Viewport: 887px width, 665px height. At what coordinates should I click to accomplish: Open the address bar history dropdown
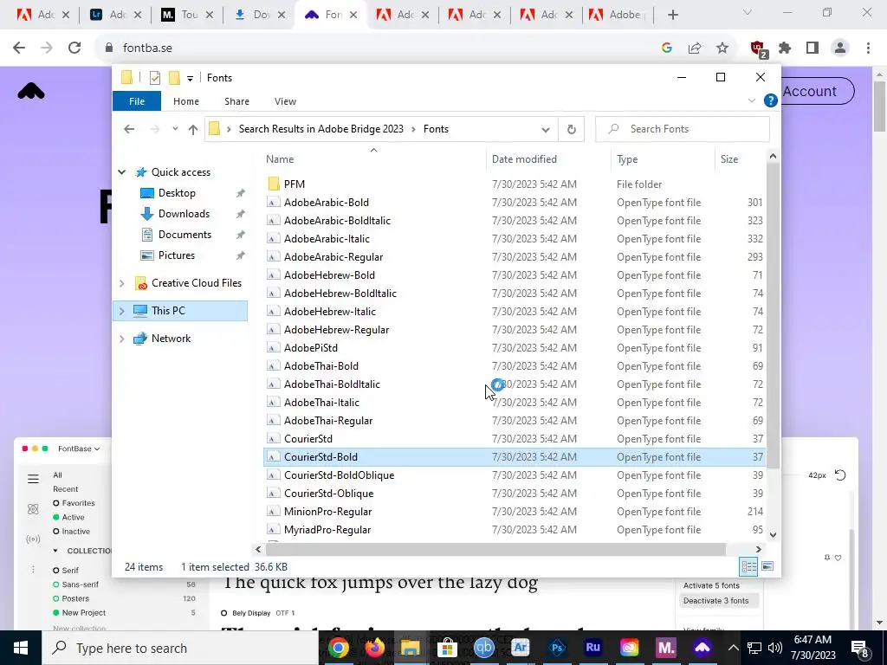(x=546, y=130)
